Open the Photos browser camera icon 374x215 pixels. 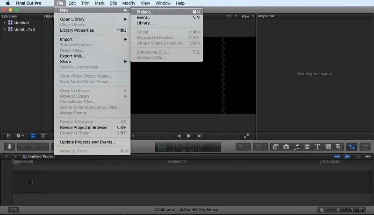pyautogui.click(x=286, y=147)
